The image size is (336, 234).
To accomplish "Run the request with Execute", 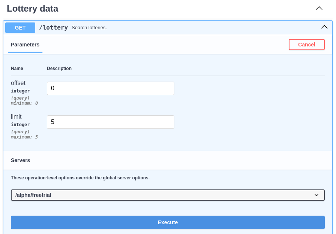I will coord(168,222).
